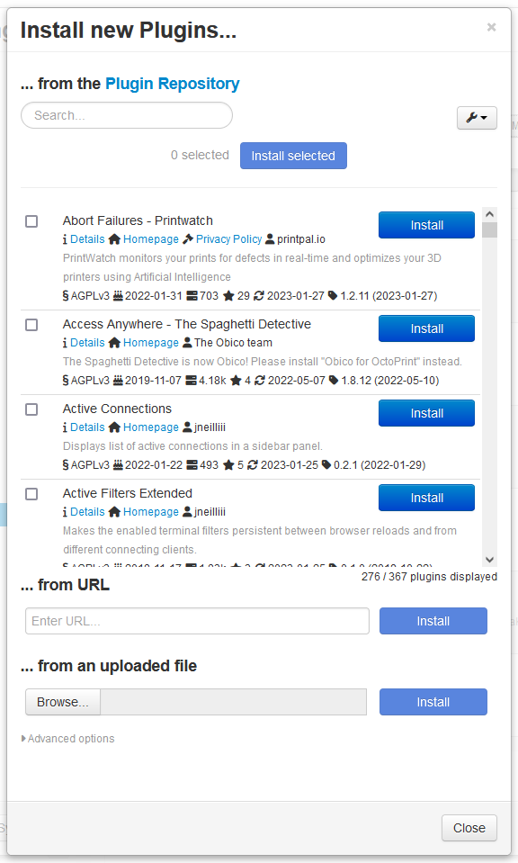
Task: Select the Access Anywhere plugin checkbox
Action: 31,325
